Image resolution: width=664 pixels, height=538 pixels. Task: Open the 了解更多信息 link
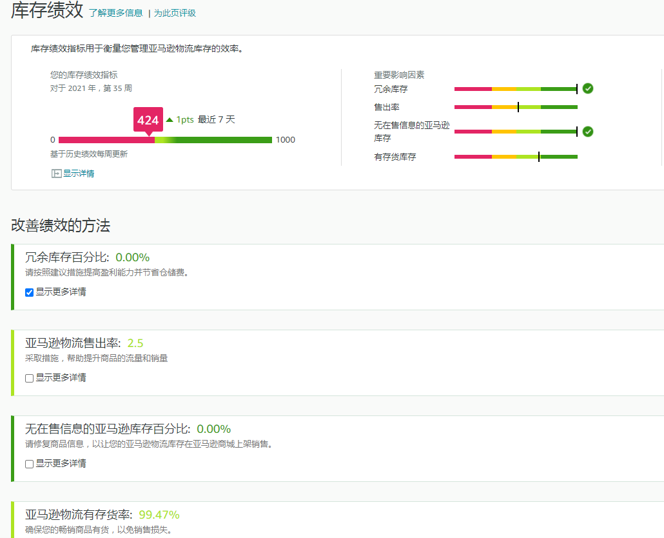point(116,13)
